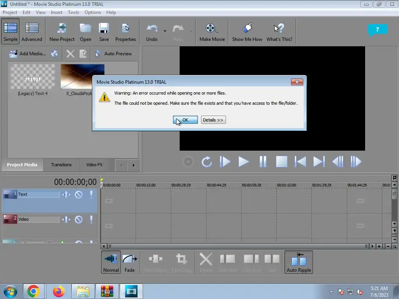Save the project with Save icon
The image size is (399, 299).
[104, 31]
